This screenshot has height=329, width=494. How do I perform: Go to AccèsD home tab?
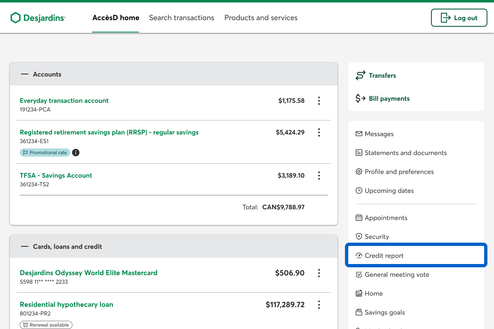tap(116, 18)
